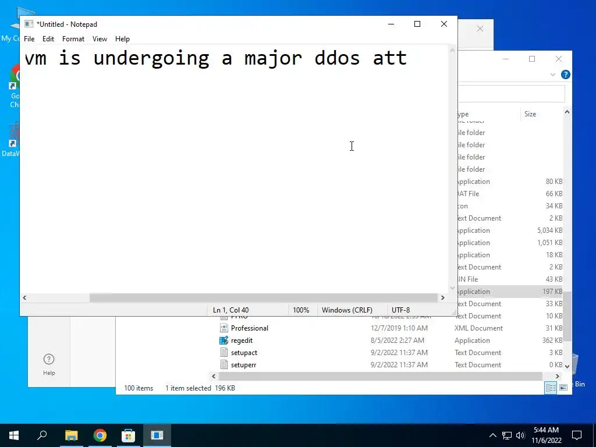
Task: Click Notepad horizontal scrollbar left arrow
Action: (x=24, y=297)
